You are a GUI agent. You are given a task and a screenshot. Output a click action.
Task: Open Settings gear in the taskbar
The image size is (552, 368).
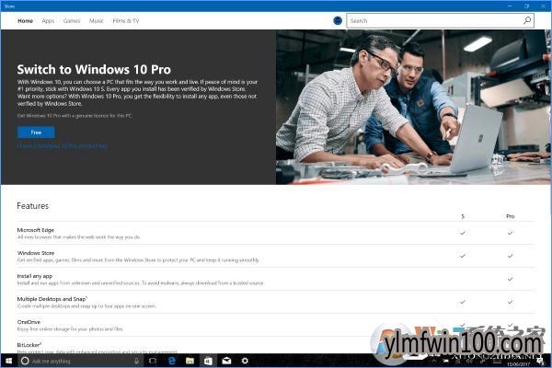coord(245,361)
